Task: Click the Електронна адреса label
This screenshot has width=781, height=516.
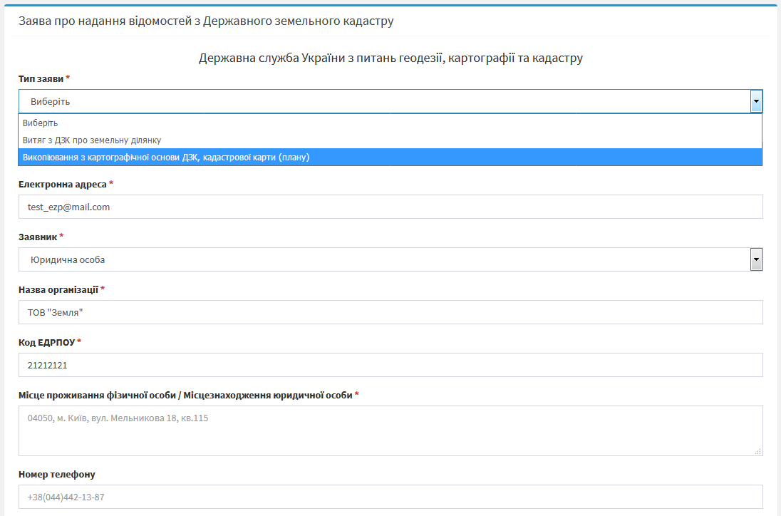Action: [x=63, y=185]
